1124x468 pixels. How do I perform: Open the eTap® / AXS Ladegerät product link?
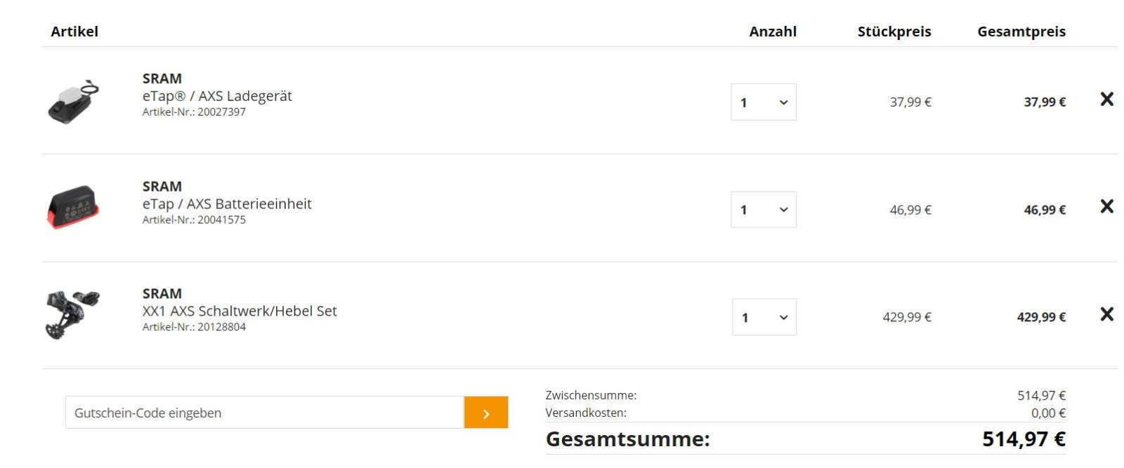(x=217, y=96)
